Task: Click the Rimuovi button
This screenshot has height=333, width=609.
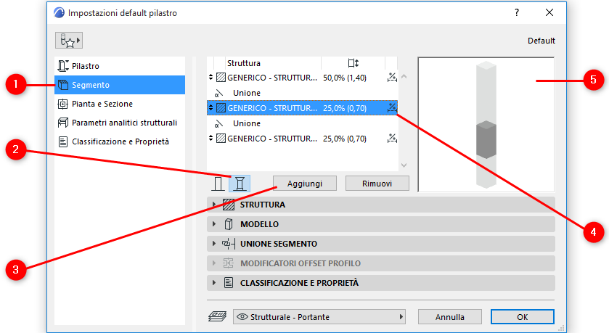Action: point(377,184)
